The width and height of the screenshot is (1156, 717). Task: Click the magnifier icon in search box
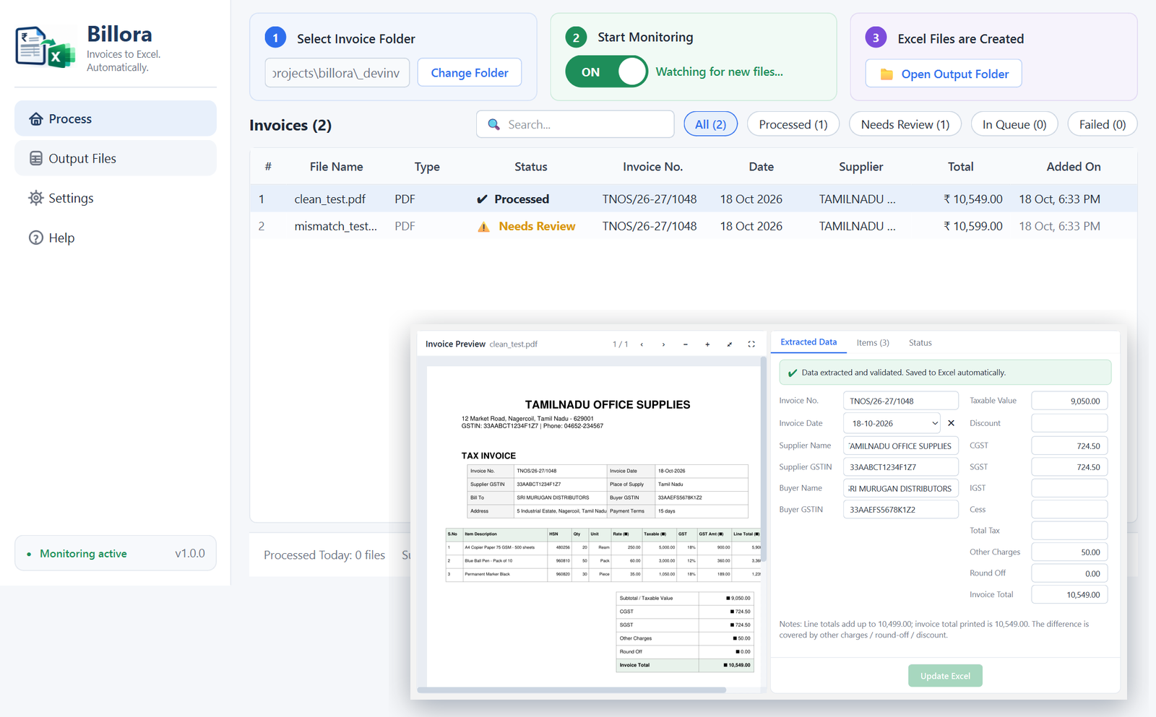click(x=493, y=124)
